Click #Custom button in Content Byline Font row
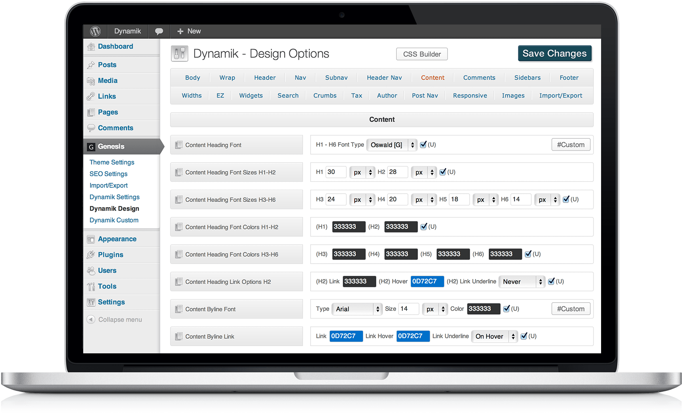Image resolution: width=683 pixels, height=415 pixels. coord(571,309)
